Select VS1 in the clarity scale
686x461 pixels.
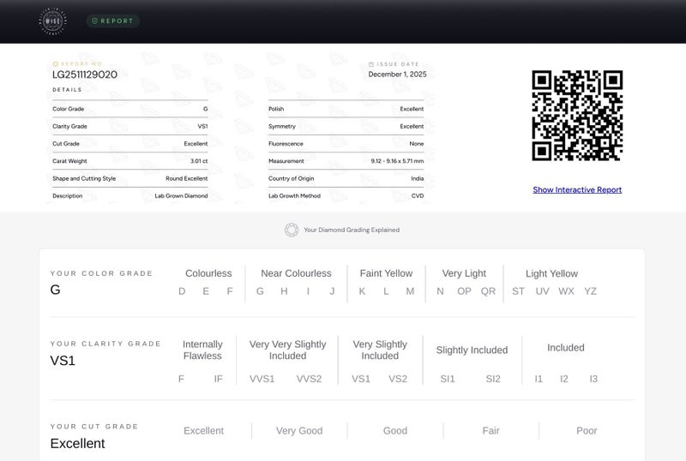361,379
